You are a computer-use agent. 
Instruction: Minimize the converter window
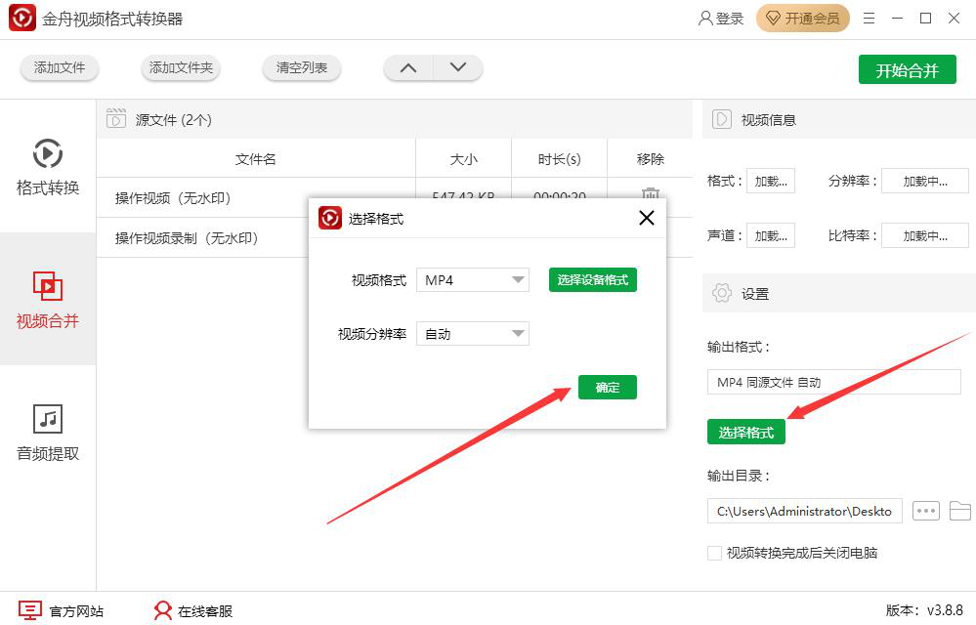pyautogui.click(x=897, y=18)
